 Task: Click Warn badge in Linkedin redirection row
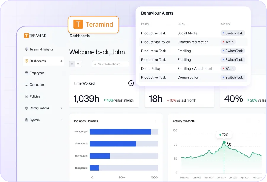point(228,42)
